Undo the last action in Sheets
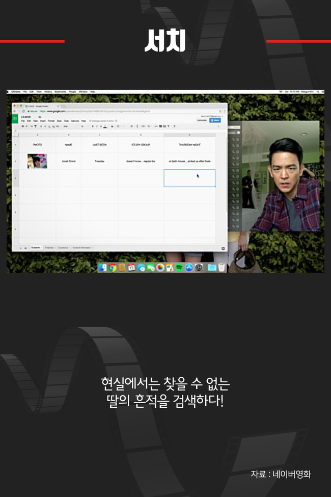The image size is (331, 497). coord(27,126)
